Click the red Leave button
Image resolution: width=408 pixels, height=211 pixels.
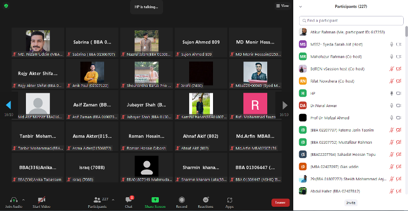(x=280, y=203)
